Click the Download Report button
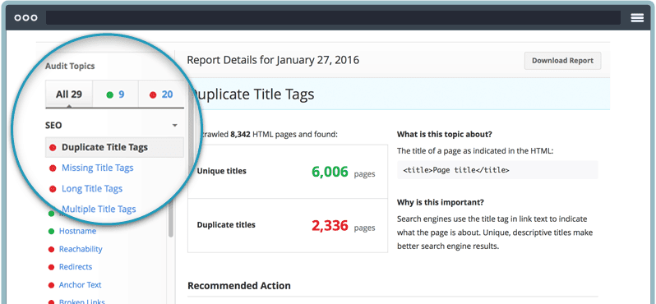656x304 pixels. point(562,61)
